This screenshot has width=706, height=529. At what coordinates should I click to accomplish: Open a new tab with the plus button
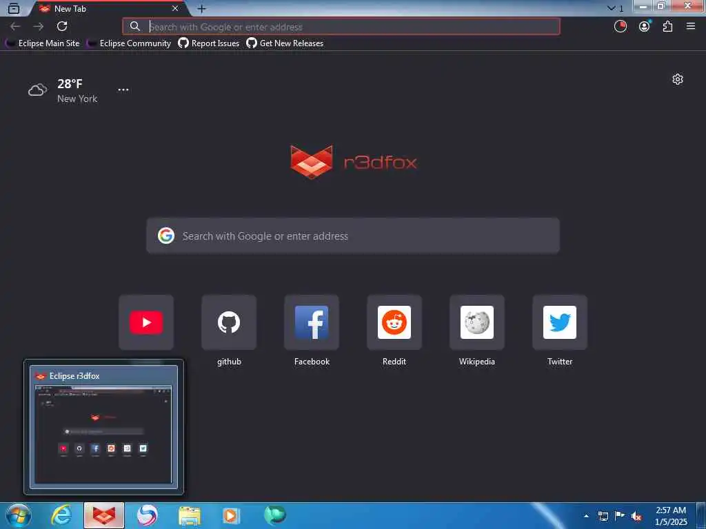tap(202, 8)
